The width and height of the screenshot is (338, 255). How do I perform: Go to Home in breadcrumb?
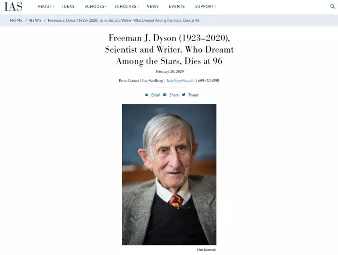pos(16,20)
